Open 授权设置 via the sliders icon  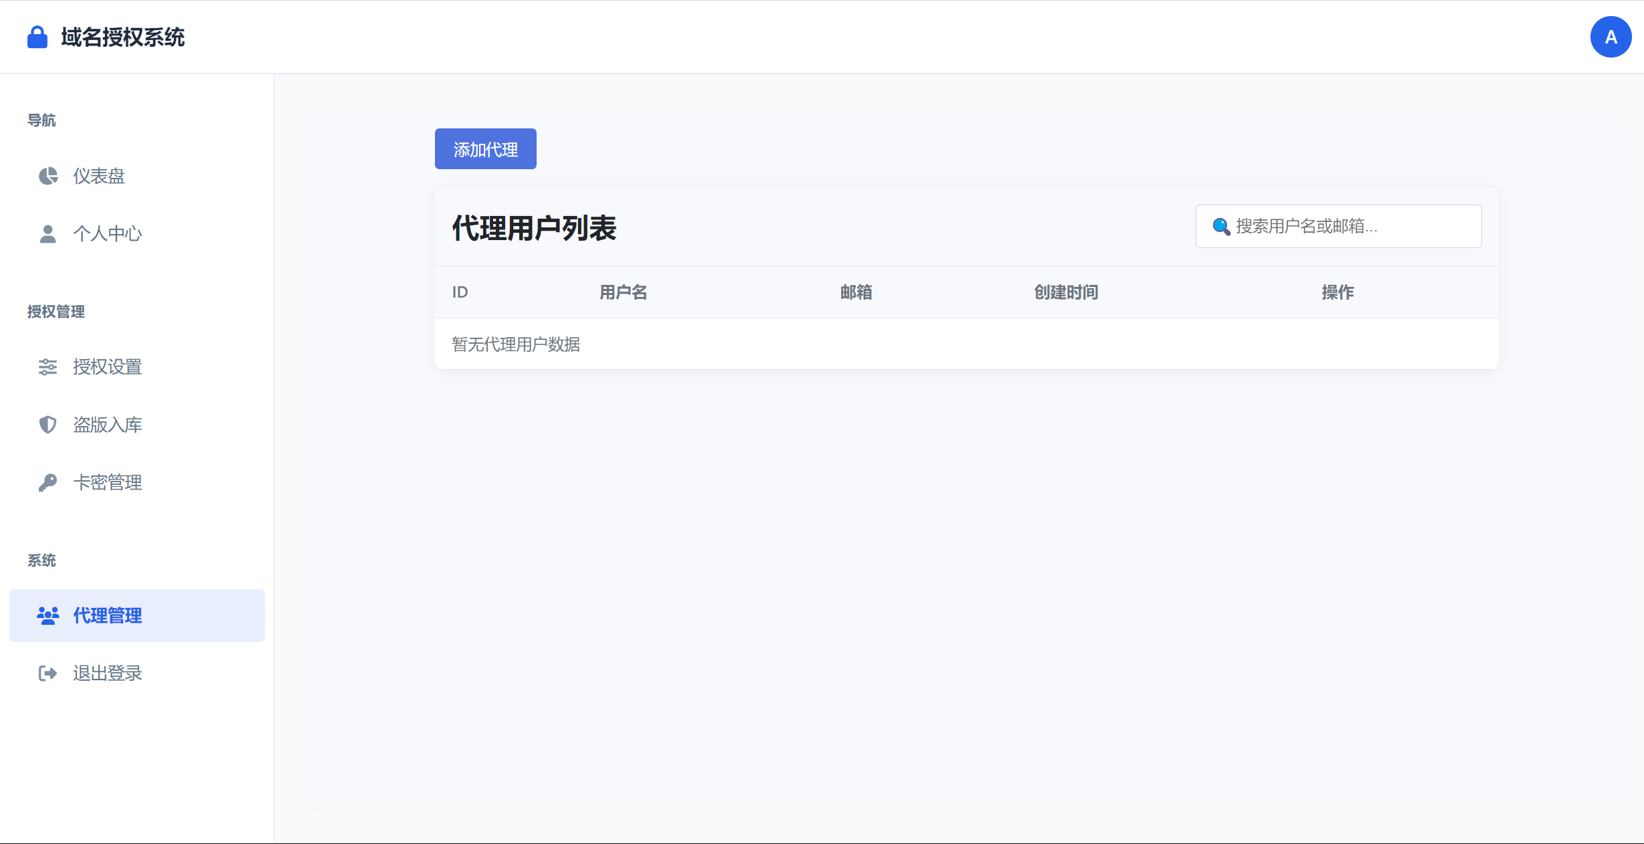(x=47, y=366)
